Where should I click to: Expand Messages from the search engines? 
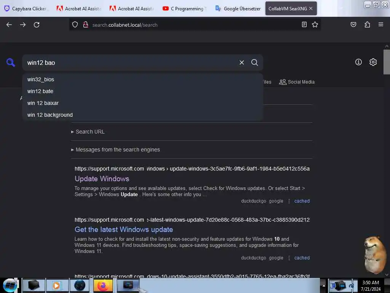pos(115,150)
